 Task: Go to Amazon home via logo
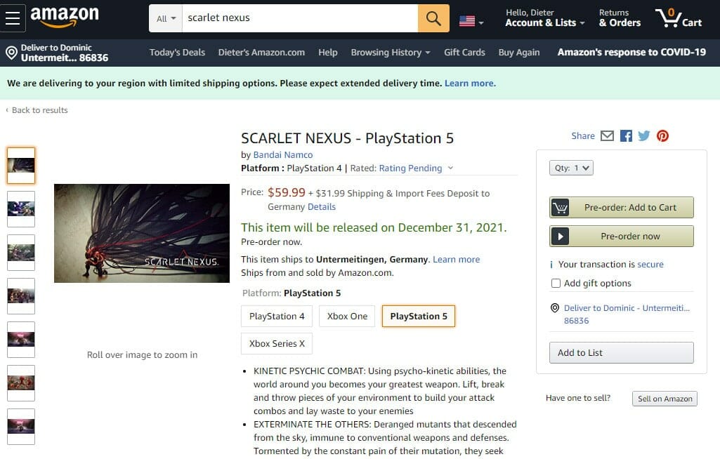[x=65, y=17]
